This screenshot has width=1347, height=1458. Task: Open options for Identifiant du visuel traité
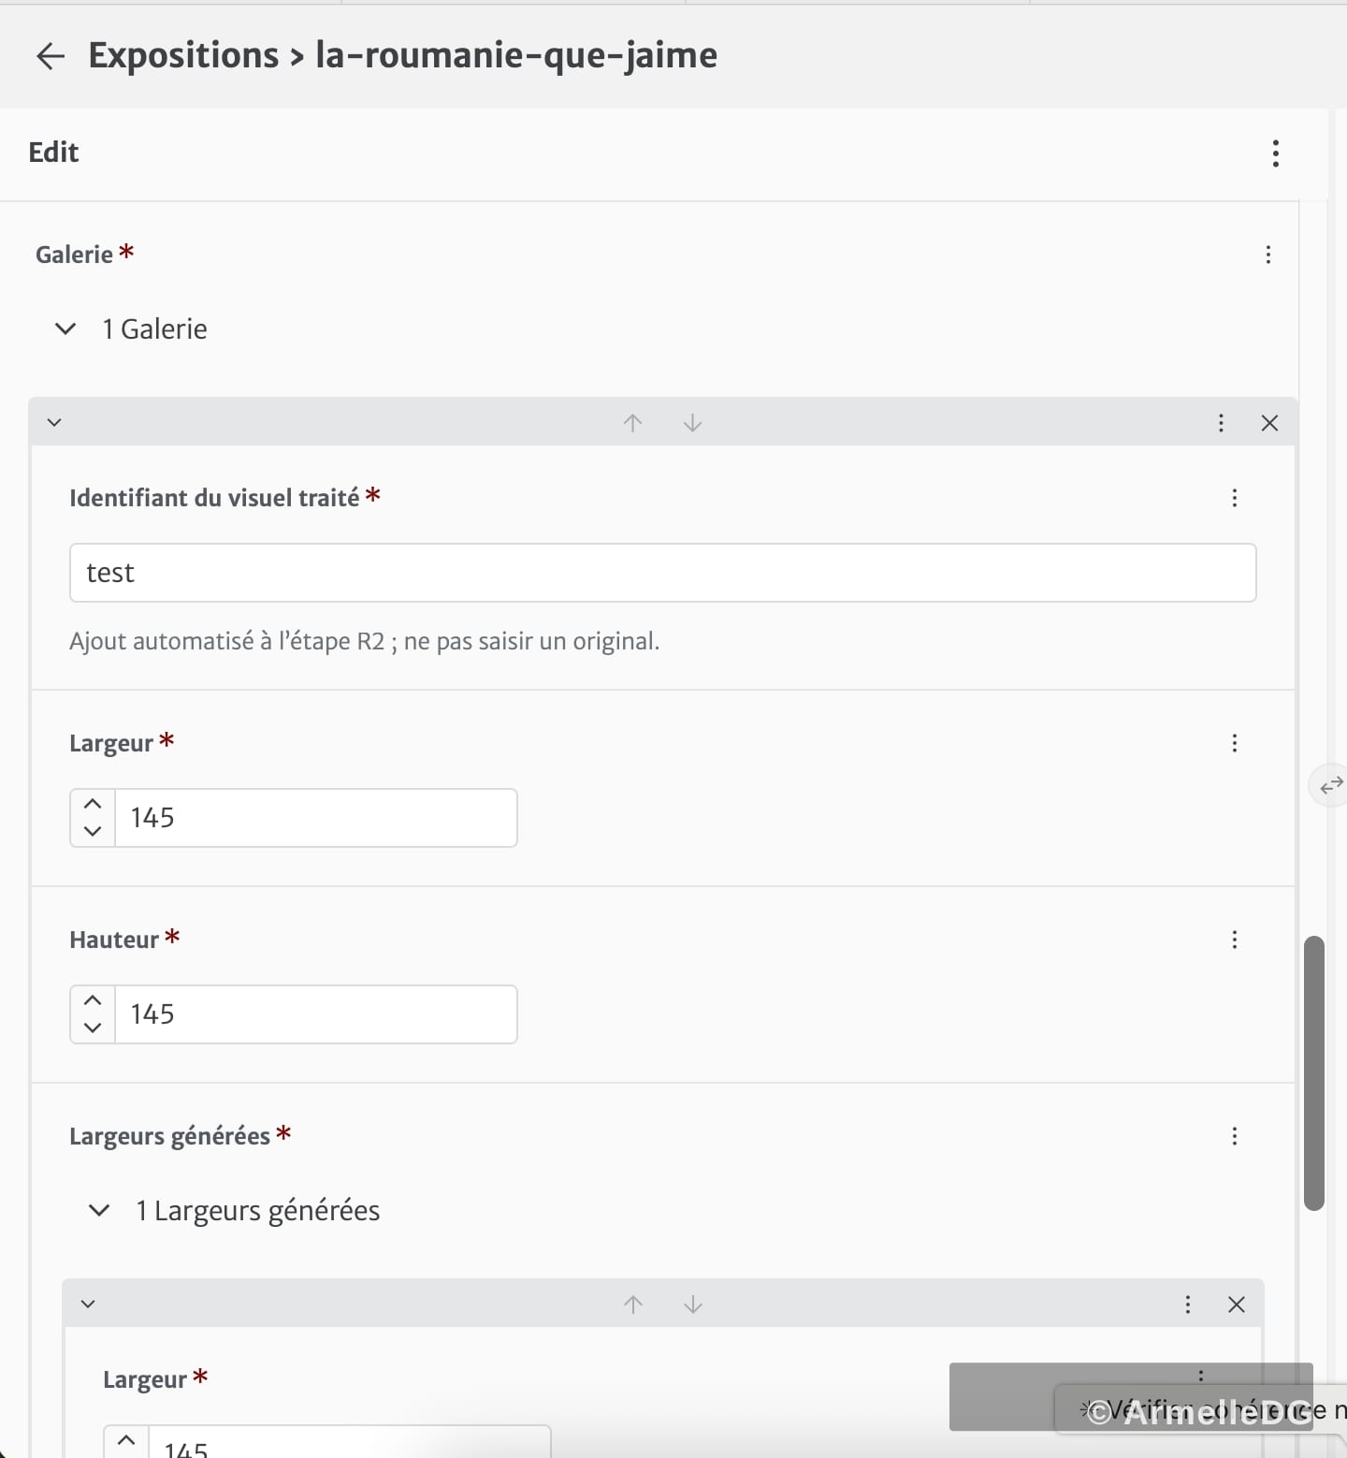tap(1235, 498)
